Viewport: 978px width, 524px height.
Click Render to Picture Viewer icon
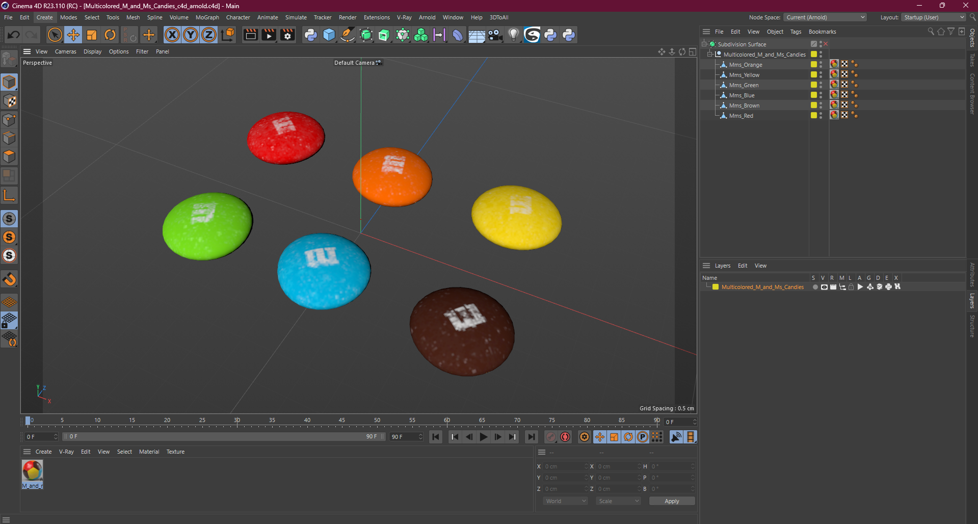pyautogui.click(x=269, y=35)
